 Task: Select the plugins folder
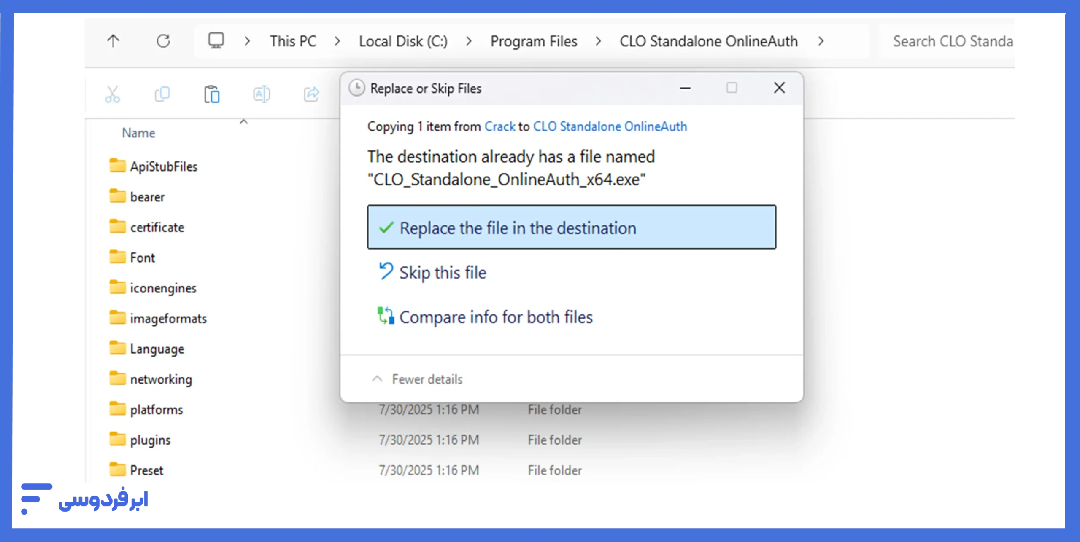click(x=150, y=440)
